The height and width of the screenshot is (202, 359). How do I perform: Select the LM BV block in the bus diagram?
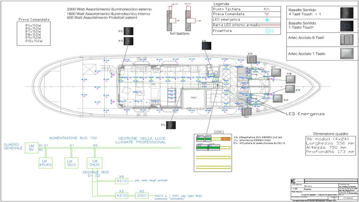(31, 147)
